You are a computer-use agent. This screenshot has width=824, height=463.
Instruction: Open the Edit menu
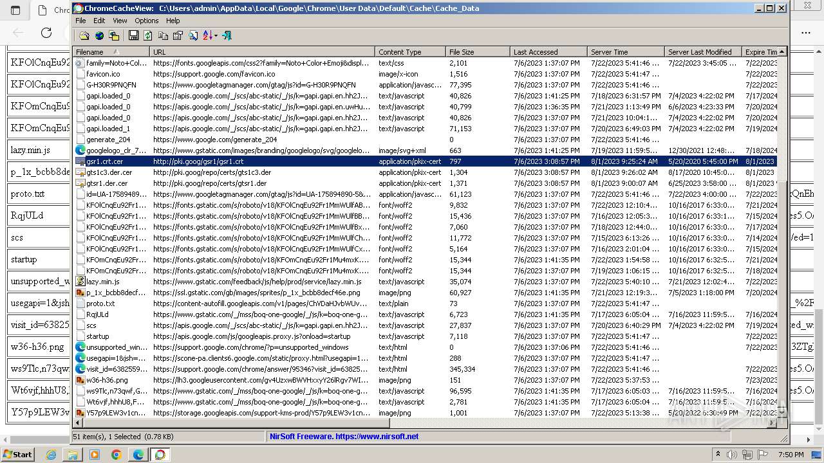click(x=99, y=21)
